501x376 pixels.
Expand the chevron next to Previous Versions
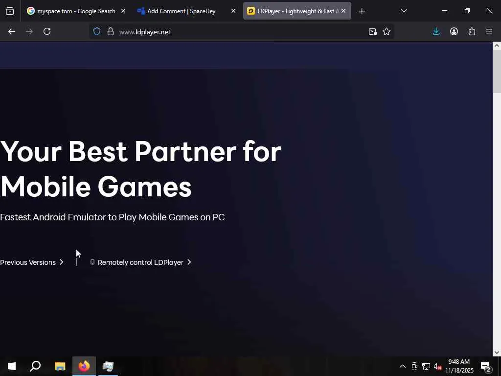pyautogui.click(x=61, y=262)
